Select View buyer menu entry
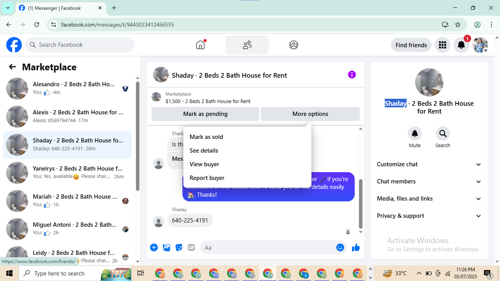The width and height of the screenshot is (500, 281). 247,164
